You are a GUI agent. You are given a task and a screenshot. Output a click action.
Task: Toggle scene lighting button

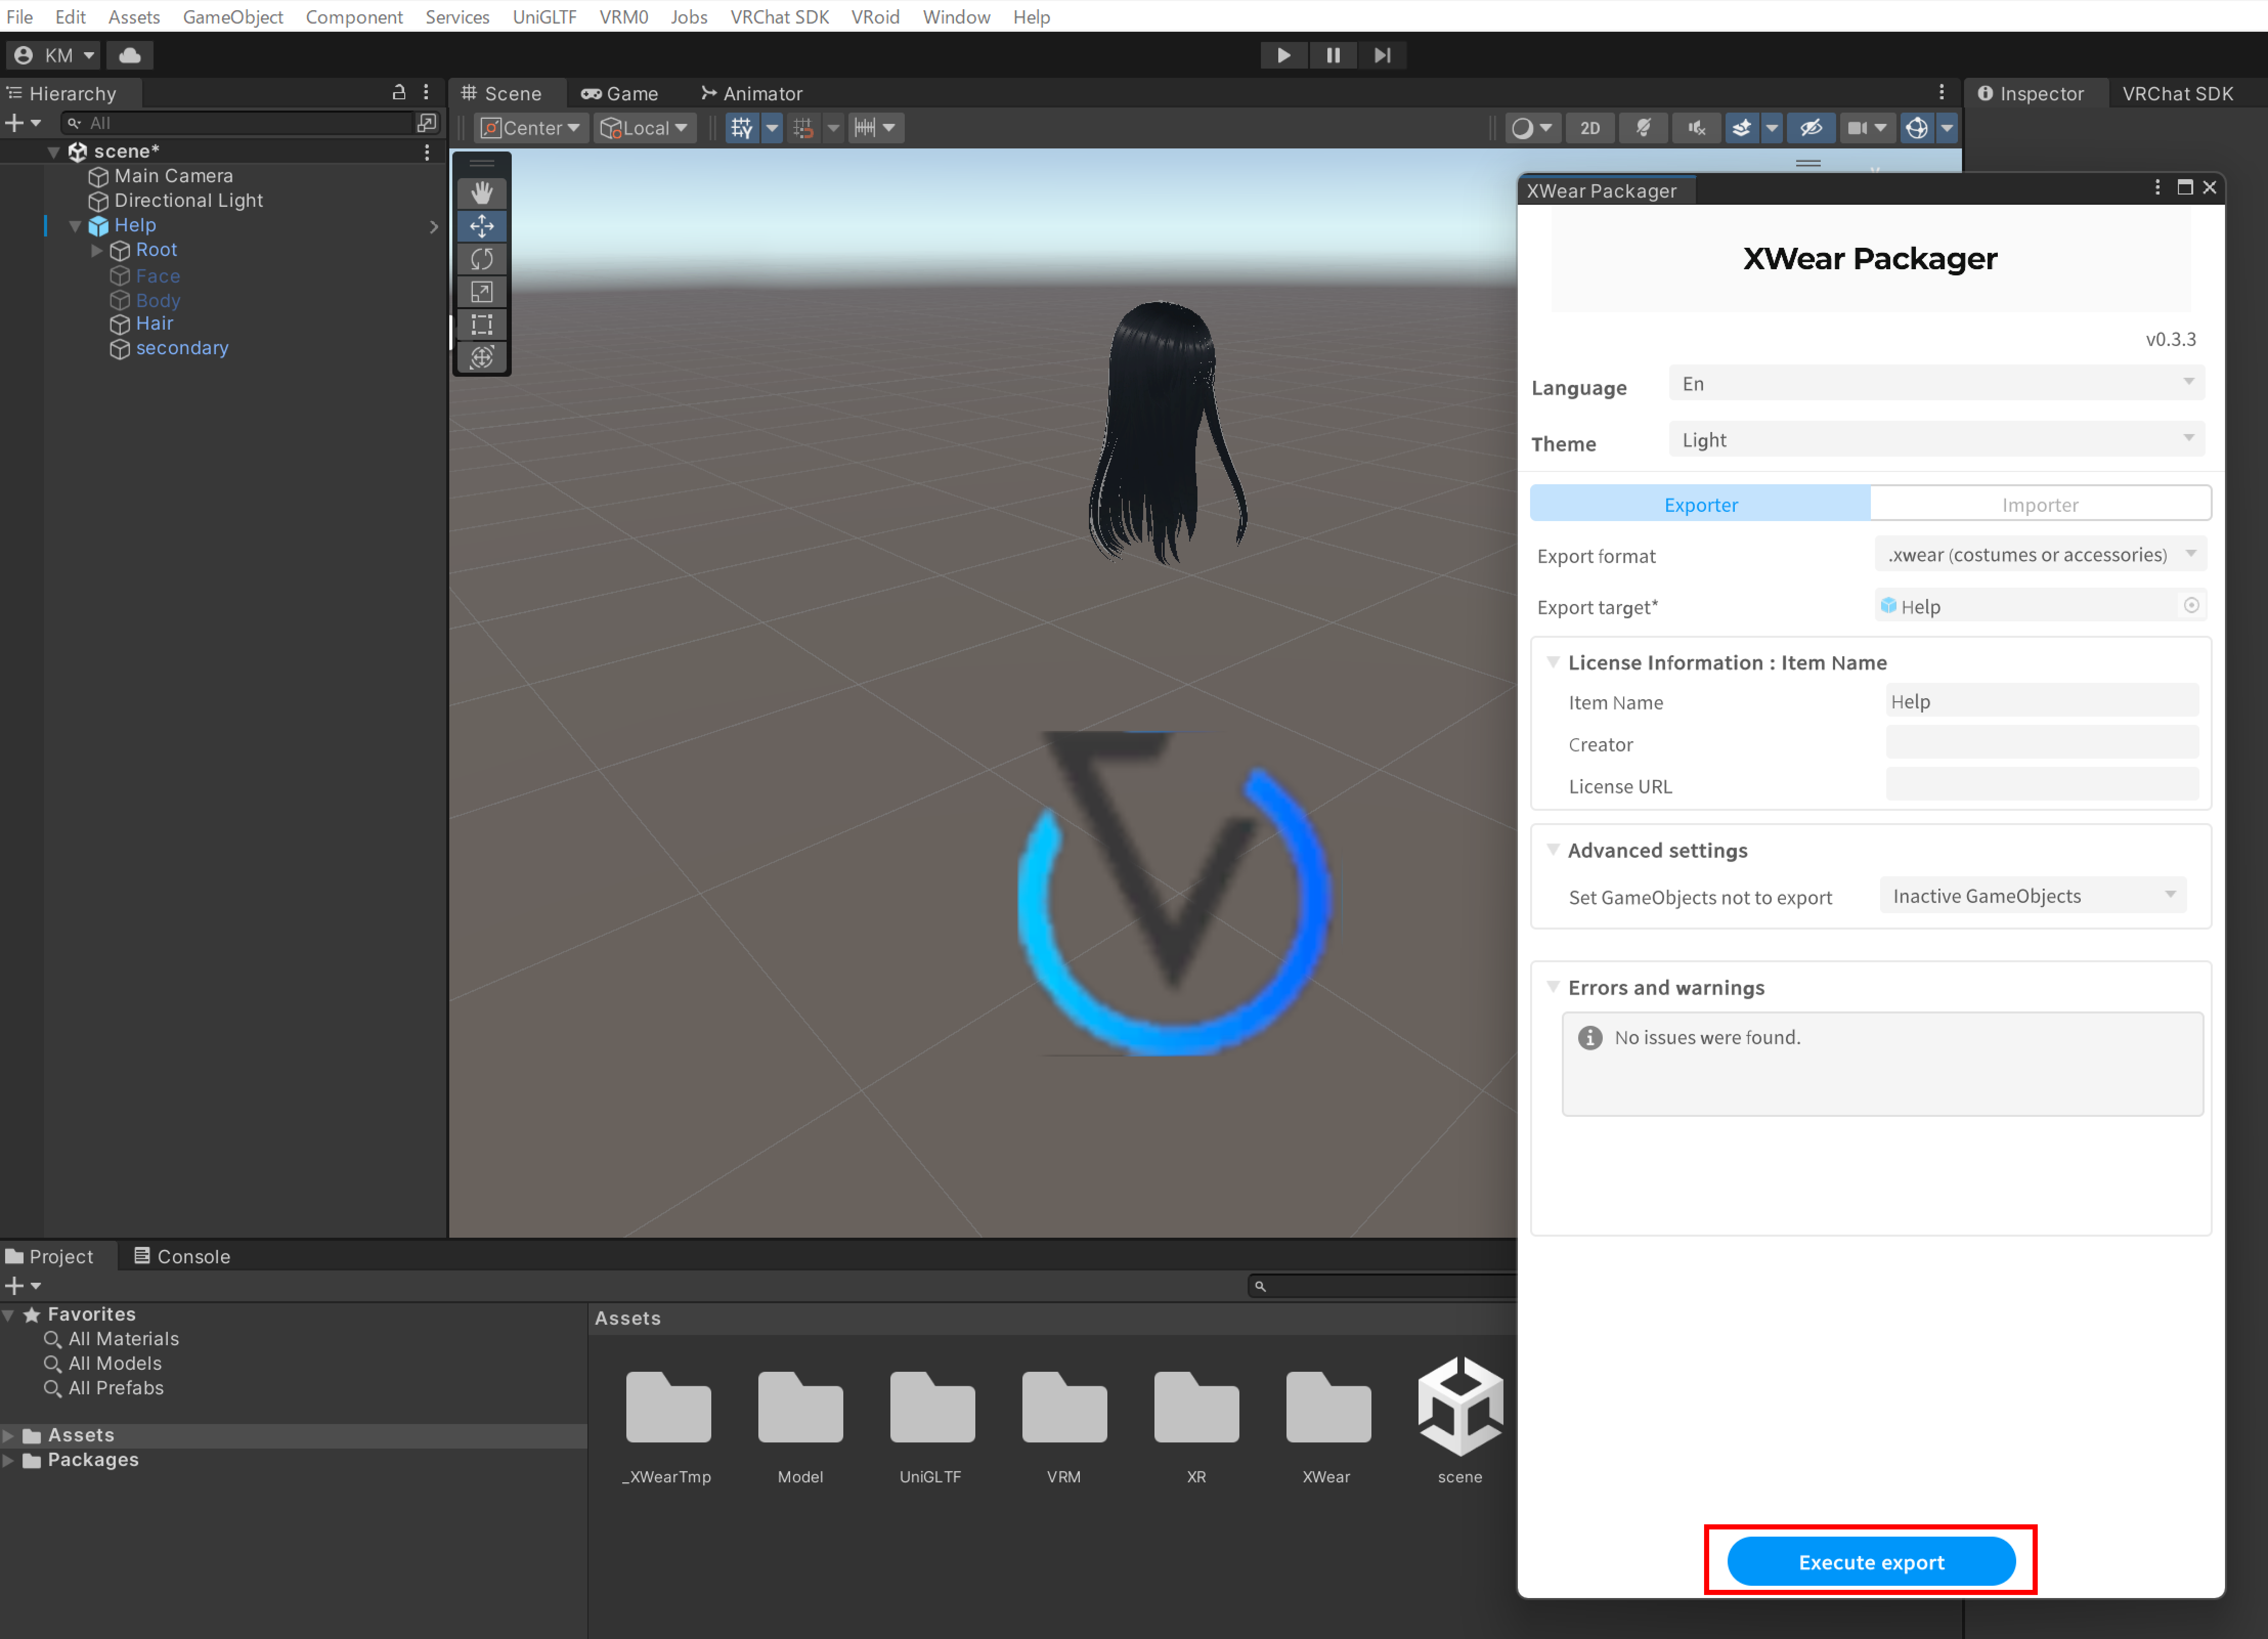click(x=1643, y=128)
